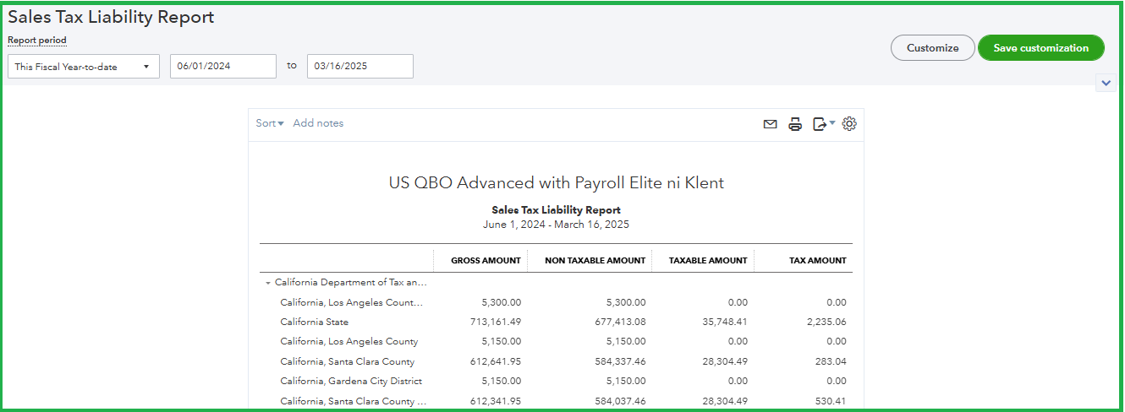Open the export report icon menu
Image resolution: width=1125 pixels, height=412 pixels.
pyautogui.click(x=822, y=124)
